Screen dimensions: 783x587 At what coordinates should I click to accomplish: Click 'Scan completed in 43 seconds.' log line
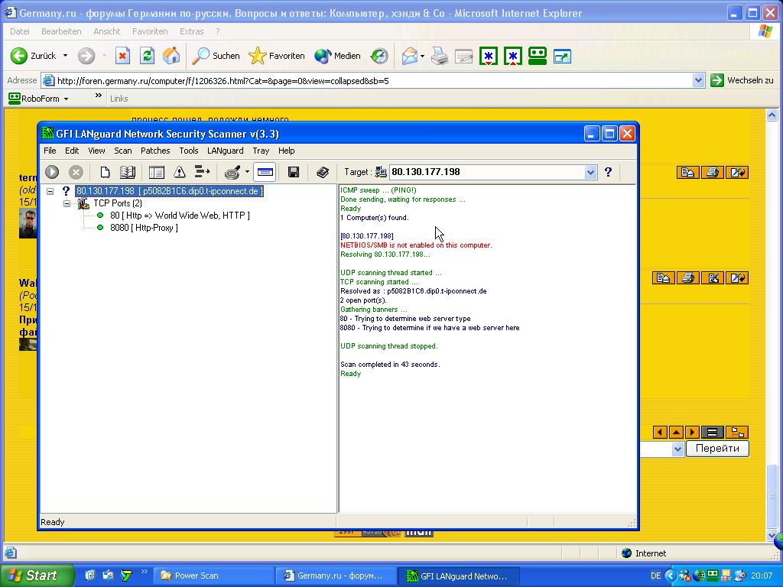pyautogui.click(x=390, y=365)
